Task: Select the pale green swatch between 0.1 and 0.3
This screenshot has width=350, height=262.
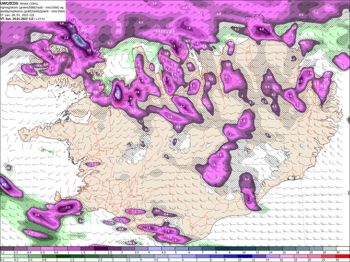Action: point(7,256)
